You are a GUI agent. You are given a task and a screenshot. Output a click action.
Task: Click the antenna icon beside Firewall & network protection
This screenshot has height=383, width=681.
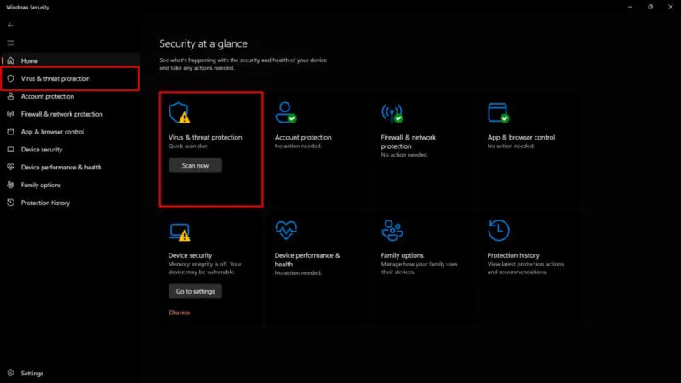pyautogui.click(x=11, y=114)
